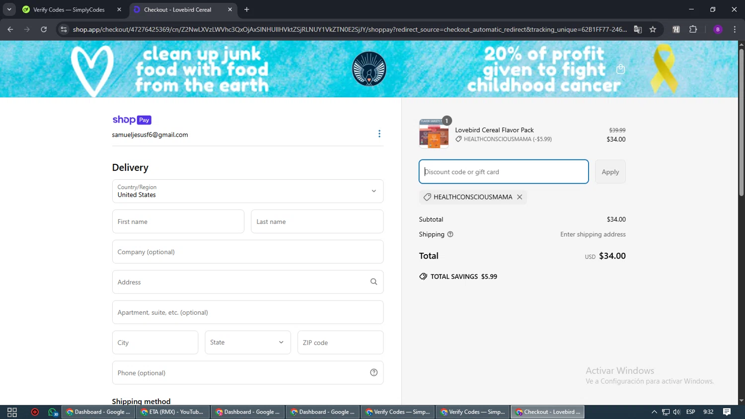Screen dimensions: 745x419
Task: Focus the Discount code or gift card field
Action: point(504,172)
